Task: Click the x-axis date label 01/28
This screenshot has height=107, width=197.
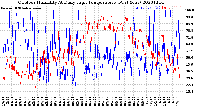Action: (25, 101)
